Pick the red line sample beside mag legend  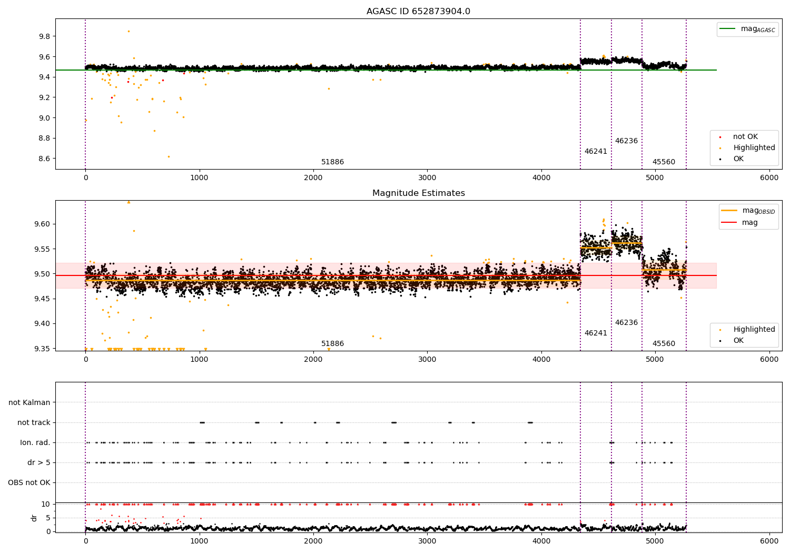[x=729, y=223]
